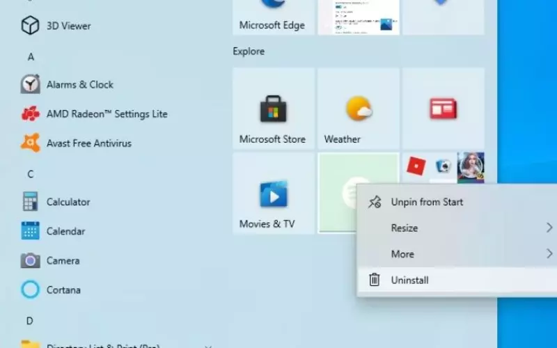This screenshot has width=557, height=348.
Task: Click the Alarms & Clock icon
Action: click(x=30, y=84)
